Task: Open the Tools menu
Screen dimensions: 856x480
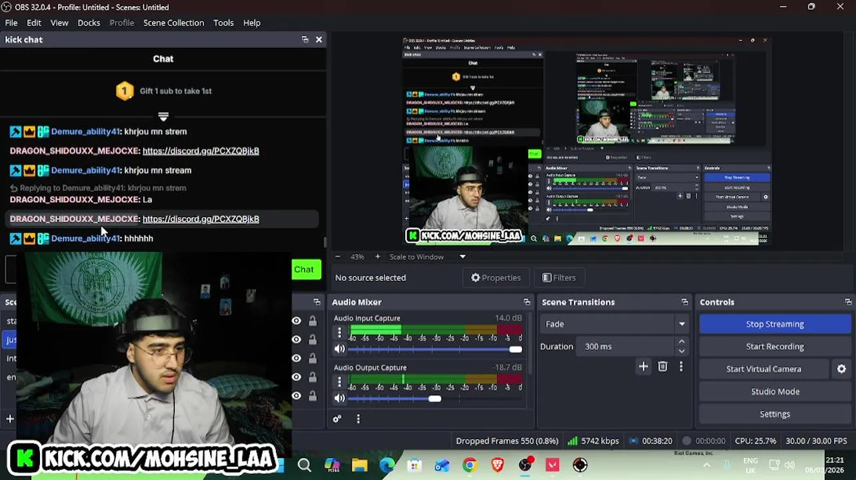Action: tap(223, 23)
